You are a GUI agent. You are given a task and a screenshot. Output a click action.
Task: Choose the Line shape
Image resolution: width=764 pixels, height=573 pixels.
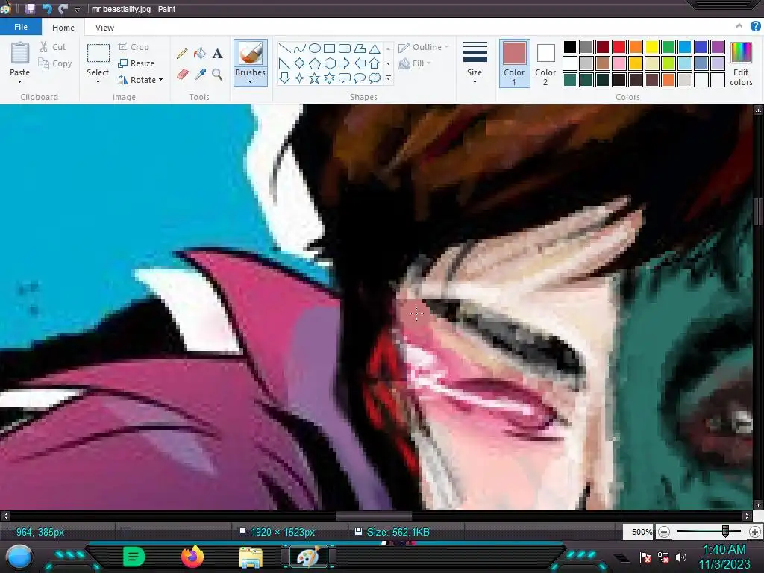[x=285, y=48]
